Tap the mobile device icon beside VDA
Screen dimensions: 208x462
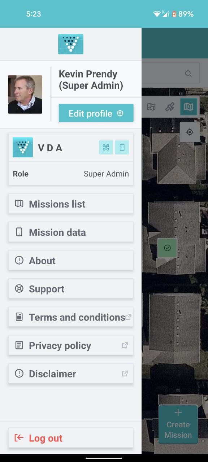pos(122,148)
